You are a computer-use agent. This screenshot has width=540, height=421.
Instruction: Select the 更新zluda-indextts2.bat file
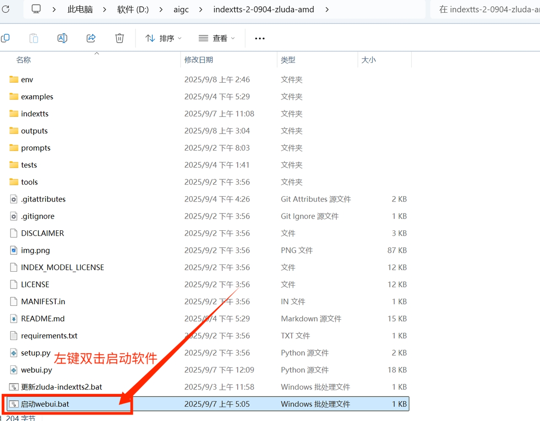pyautogui.click(x=62, y=387)
